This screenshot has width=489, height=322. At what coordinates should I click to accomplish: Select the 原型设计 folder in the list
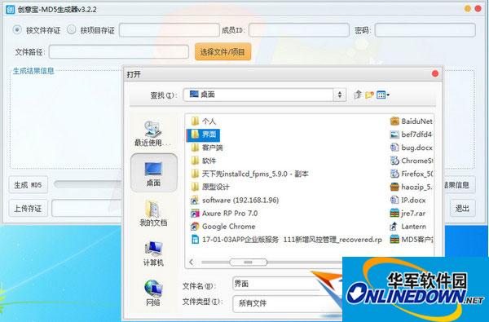click(210, 187)
